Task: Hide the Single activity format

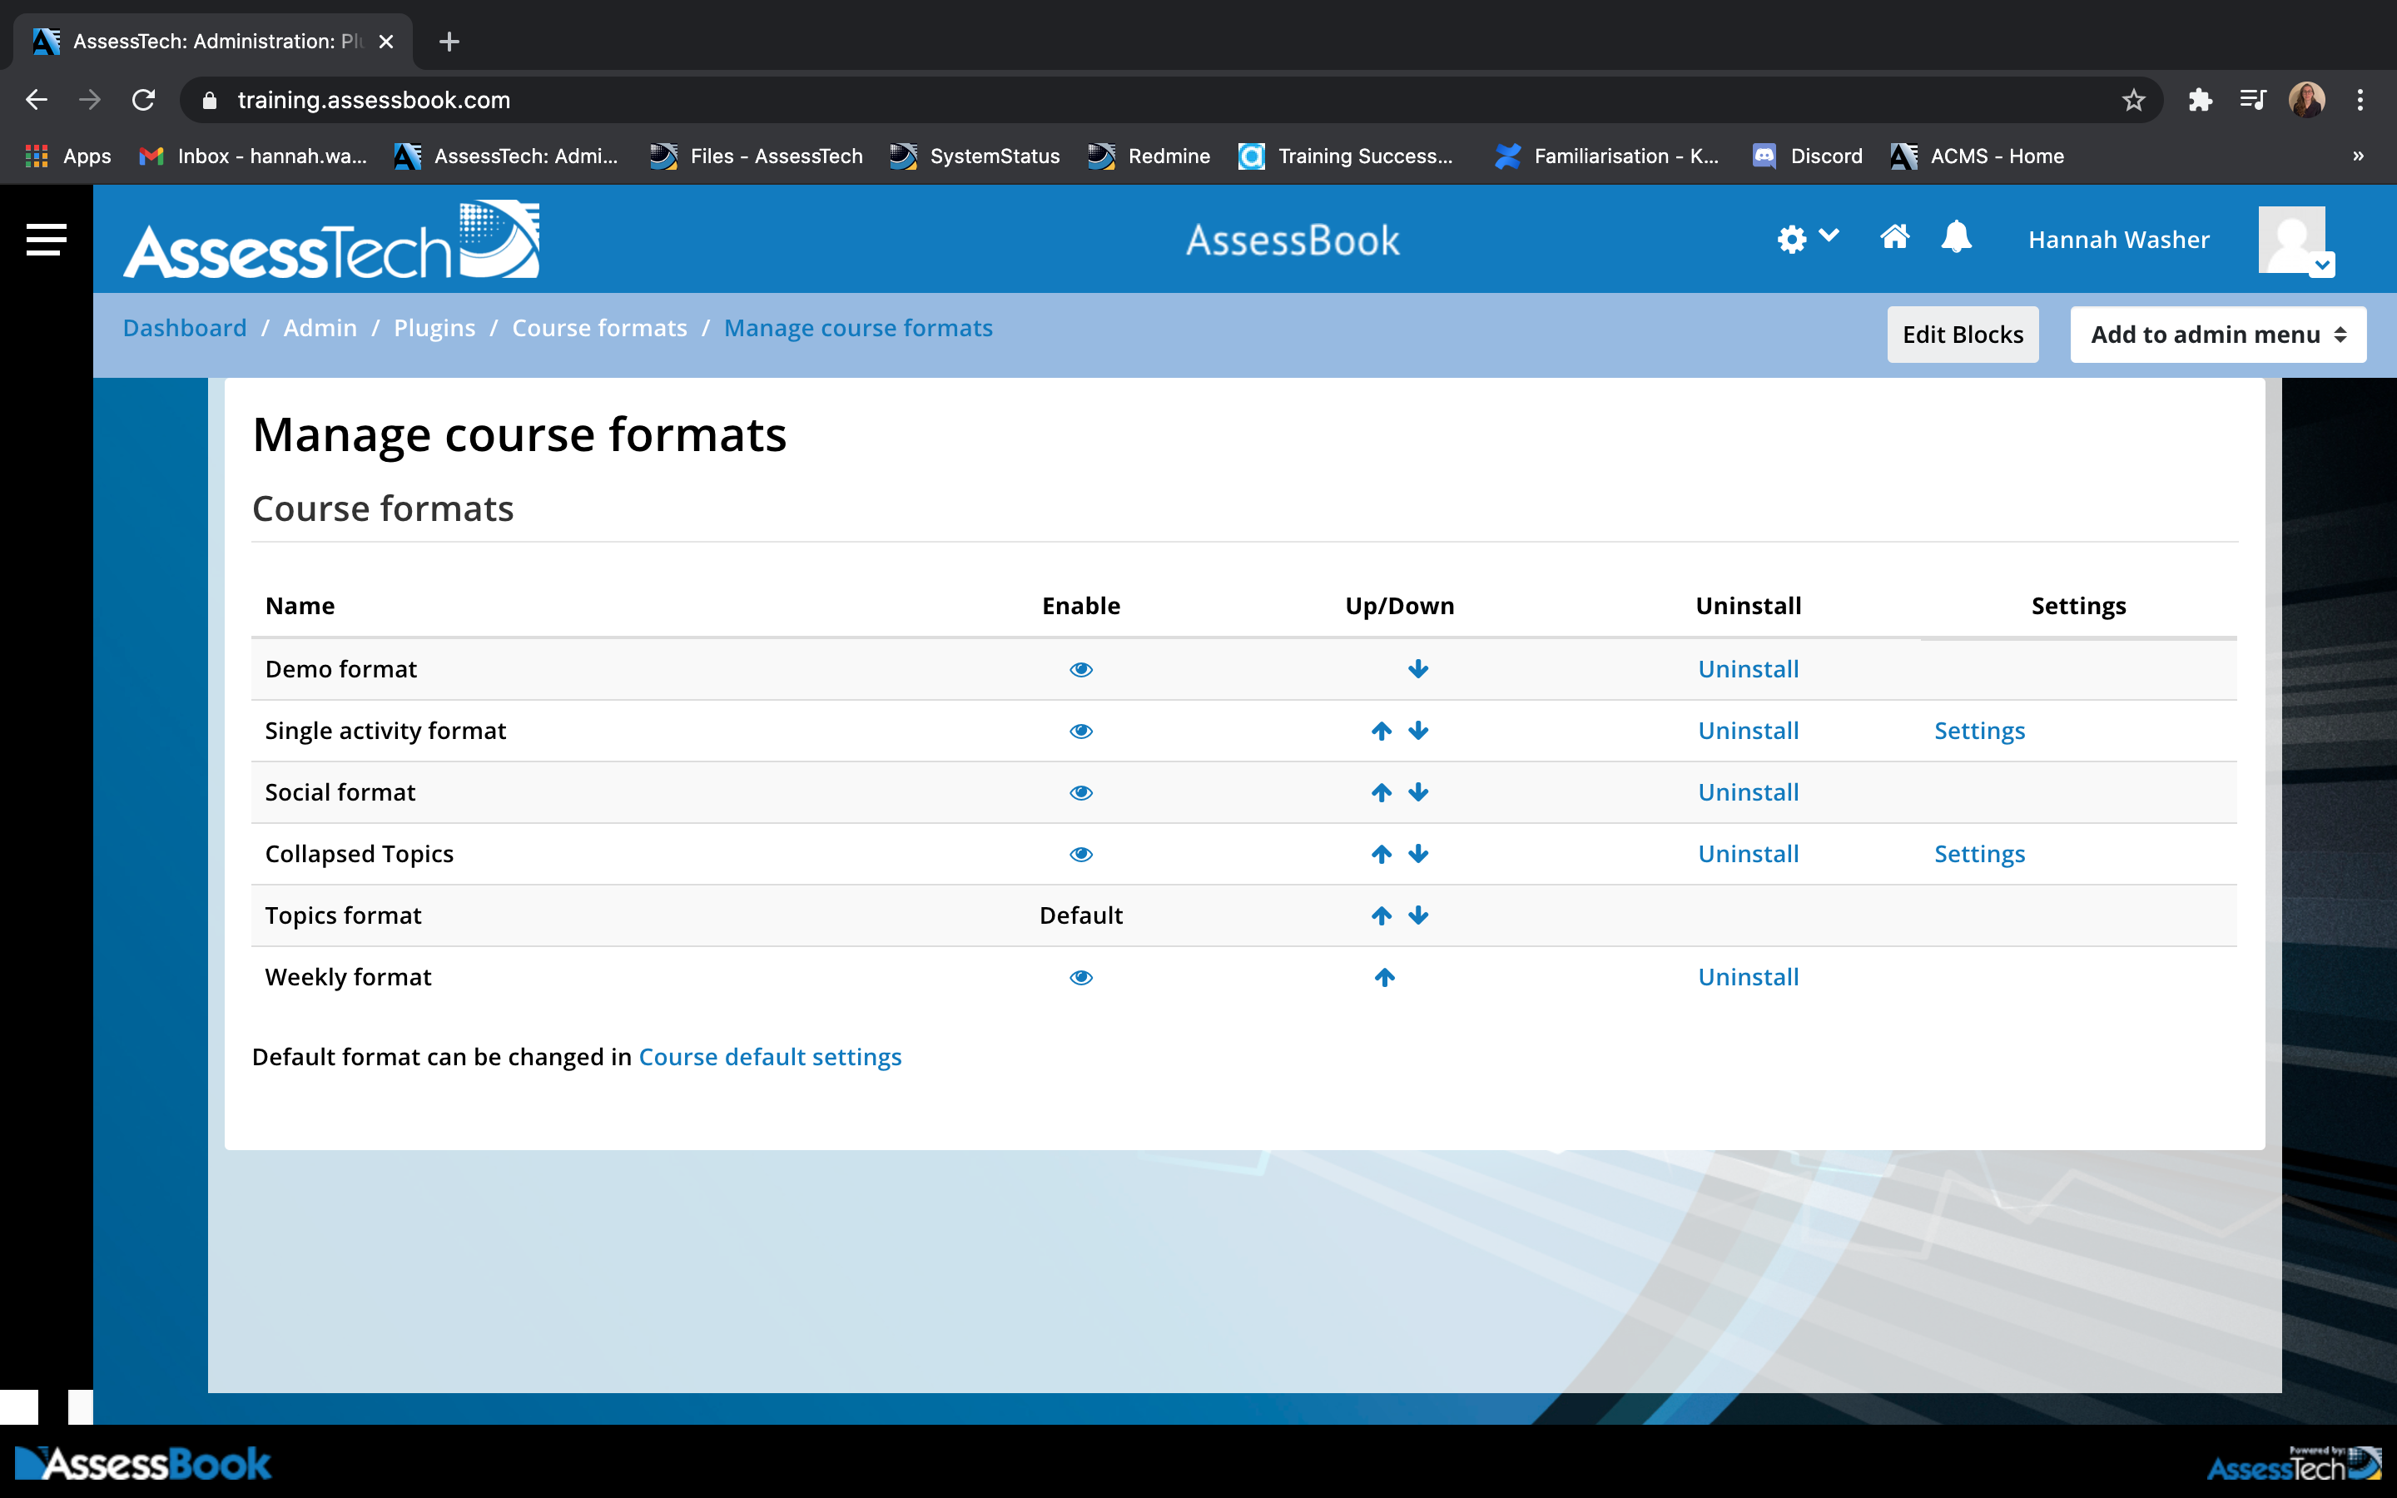Action: [x=1080, y=732]
